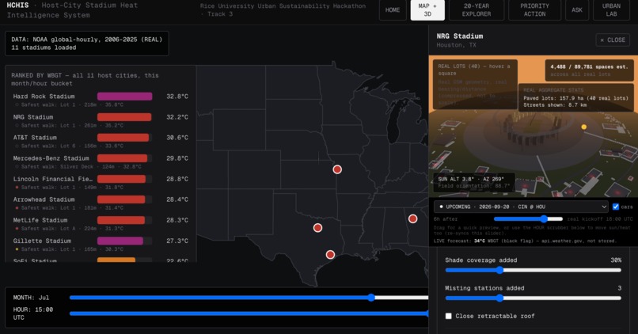This screenshot has height=334, width=638.
Task: Click Safest walk Silver Deck entry
Action: (79, 167)
